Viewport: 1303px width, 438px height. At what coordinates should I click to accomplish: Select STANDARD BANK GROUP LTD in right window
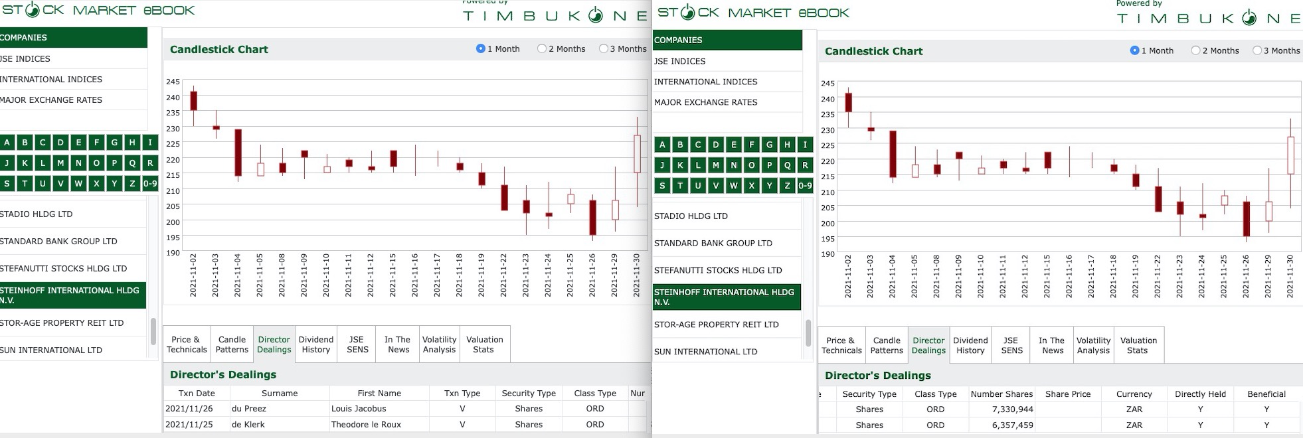pyautogui.click(x=713, y=243)
